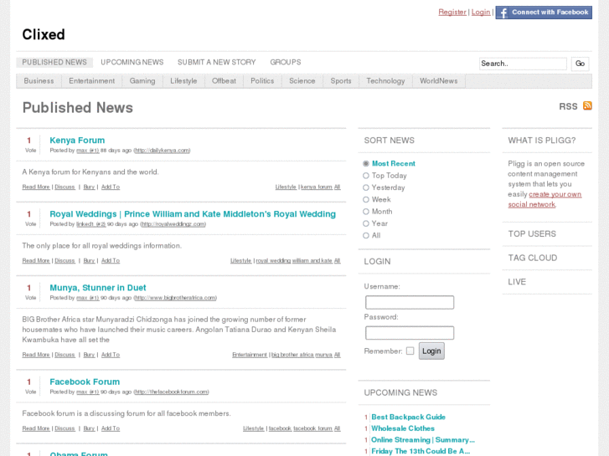Select the WorldNews category

(438, 80)
